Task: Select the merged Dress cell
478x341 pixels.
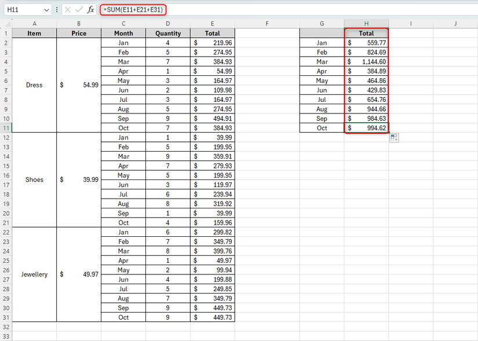Action: click(x=34, y=85)
